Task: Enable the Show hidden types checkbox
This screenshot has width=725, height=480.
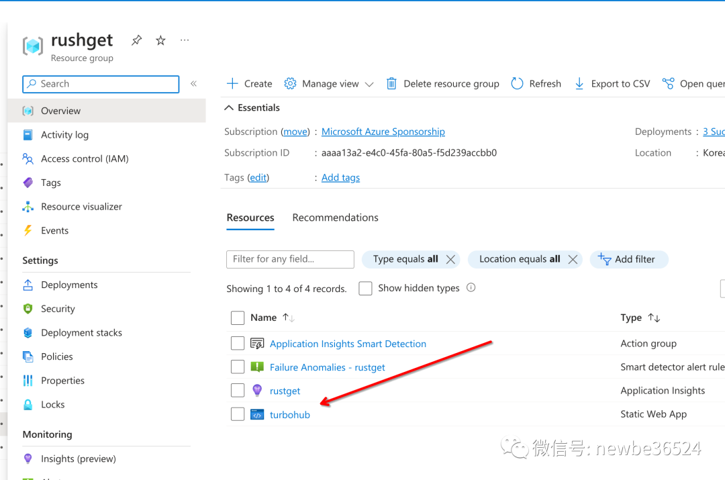Action: 366,288
